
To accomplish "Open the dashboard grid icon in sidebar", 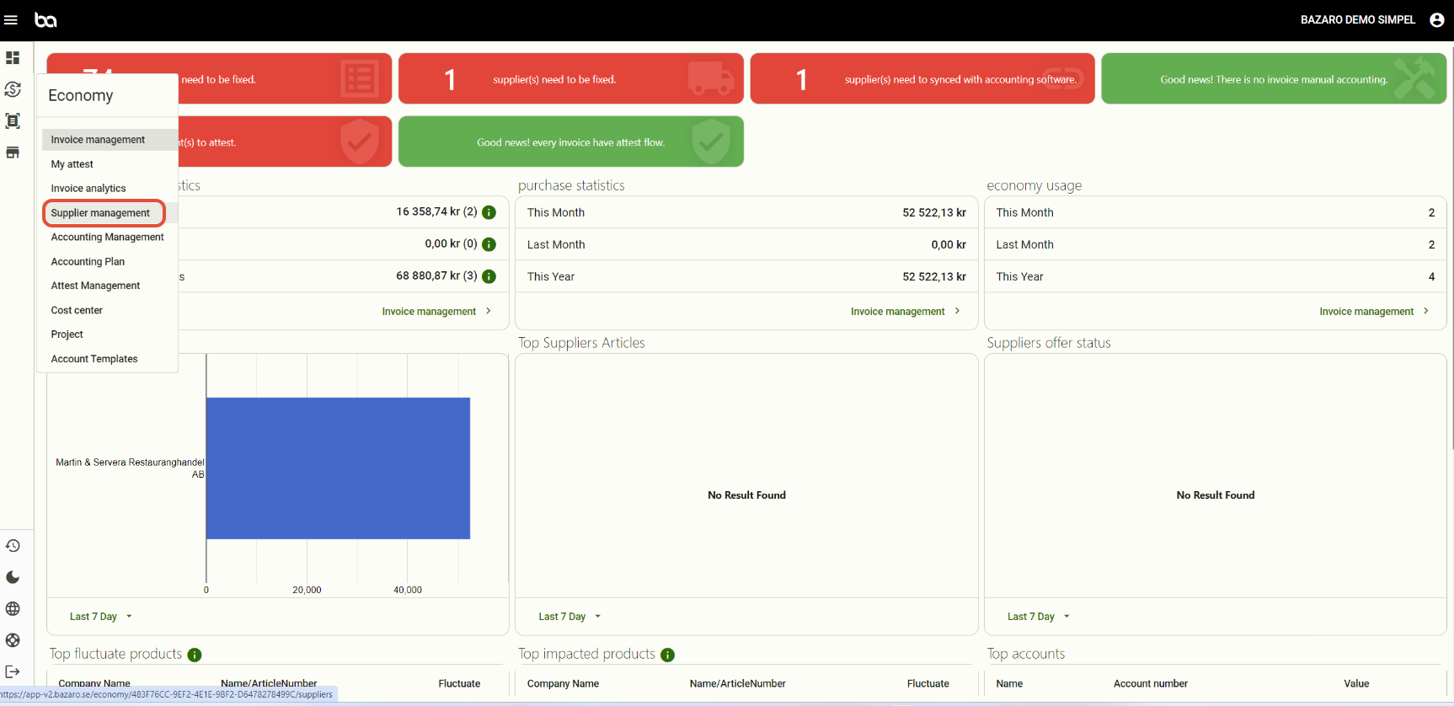I will pos(13,58).
